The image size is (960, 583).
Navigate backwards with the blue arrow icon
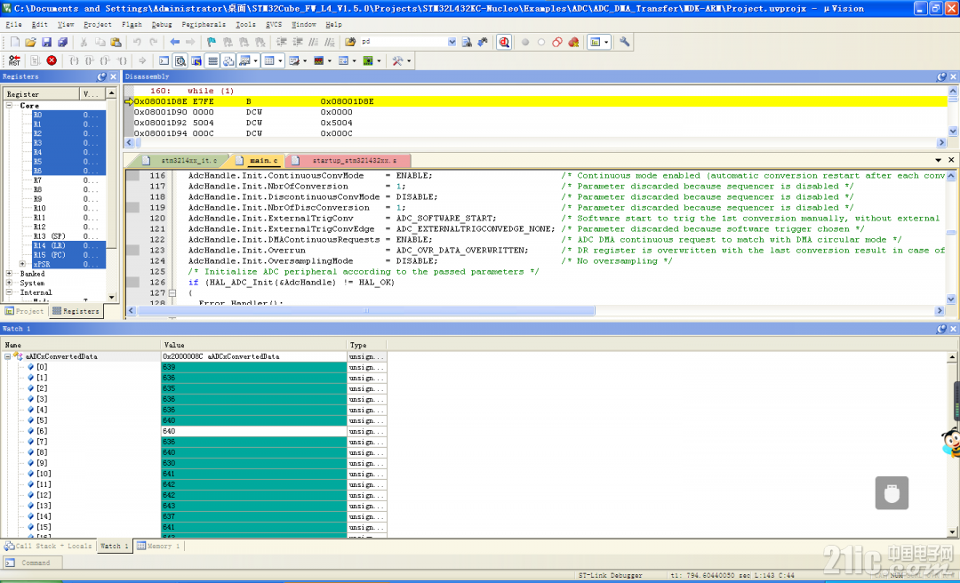pos(174,42)
